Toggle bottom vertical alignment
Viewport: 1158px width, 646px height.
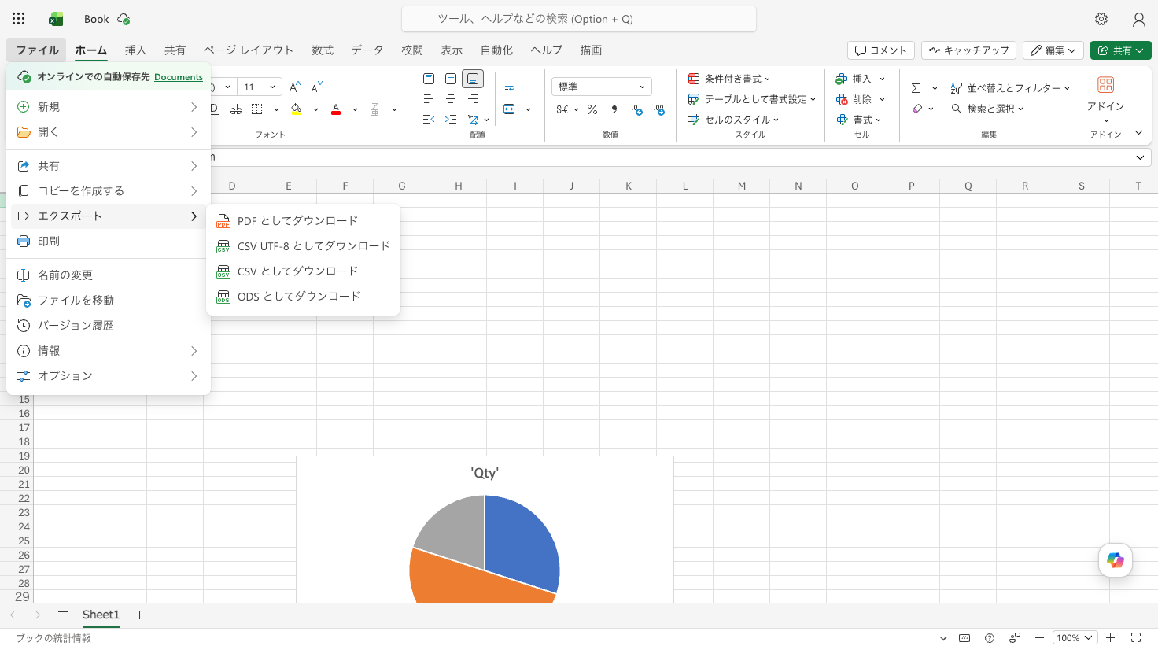(x=473, y=79)
